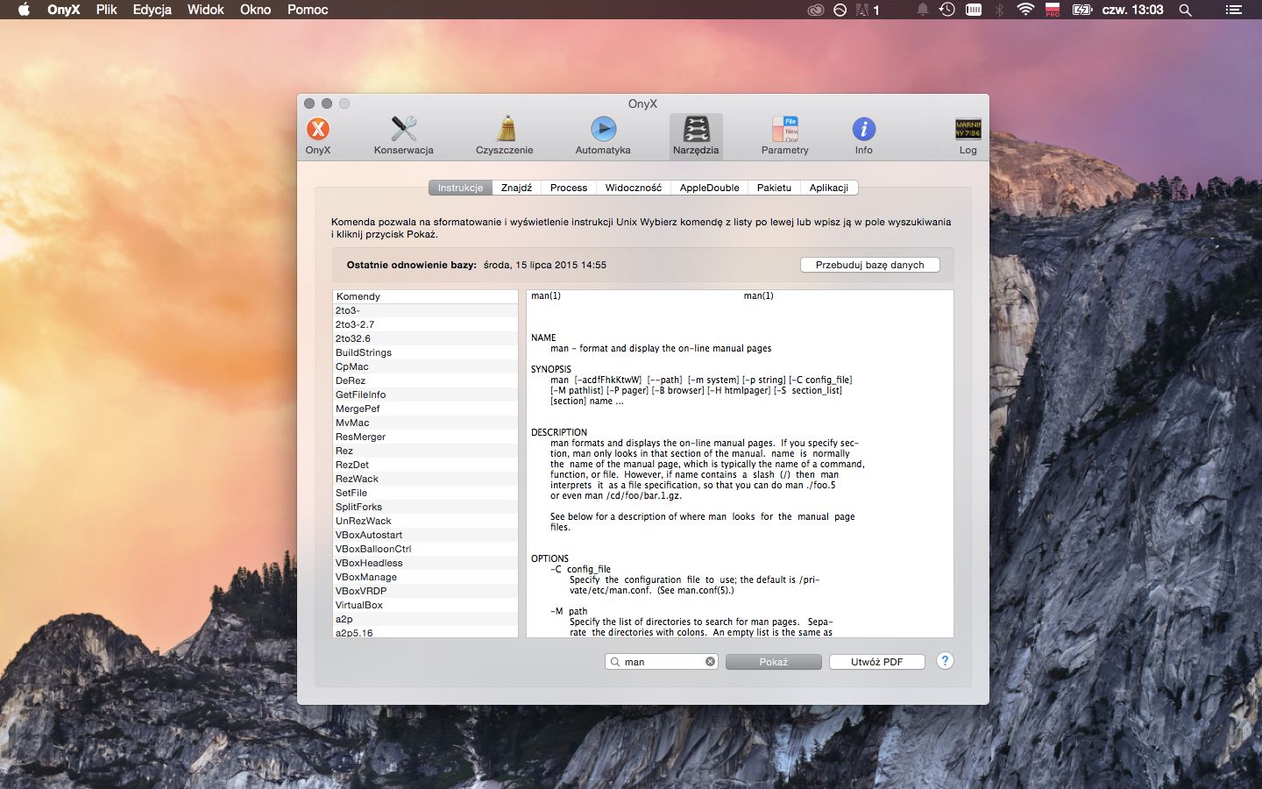
Task: Open the battery status menu
Action: pos(1082,10)
